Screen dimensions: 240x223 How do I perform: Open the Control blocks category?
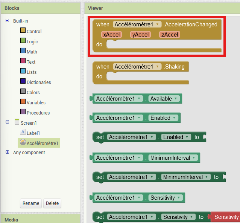(34, 32)
